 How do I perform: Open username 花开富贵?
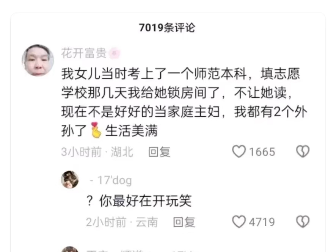[84, 53]
